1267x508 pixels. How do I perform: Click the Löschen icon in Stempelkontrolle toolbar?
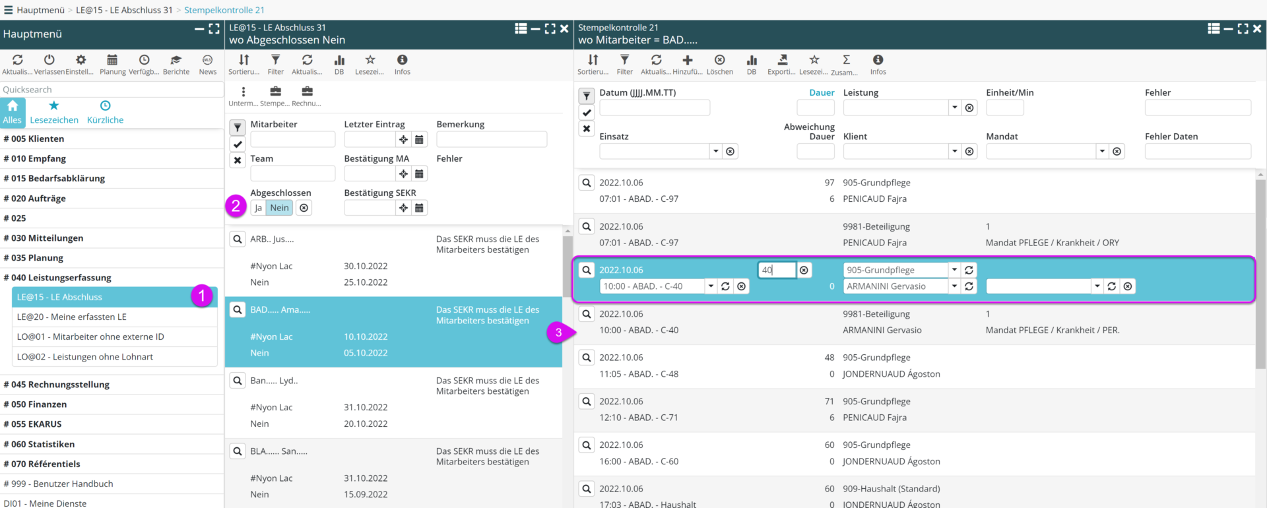click(719, 61)
